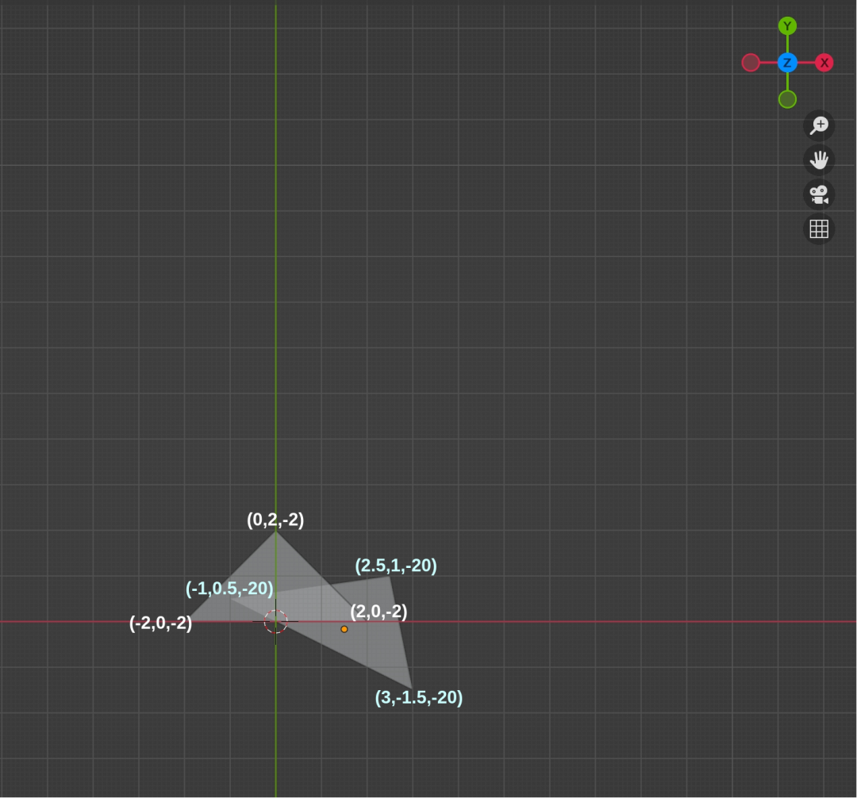857x798 pixels.
Task: Click the vertex label (-2,0,-2)
Action: tap(161, 624)
